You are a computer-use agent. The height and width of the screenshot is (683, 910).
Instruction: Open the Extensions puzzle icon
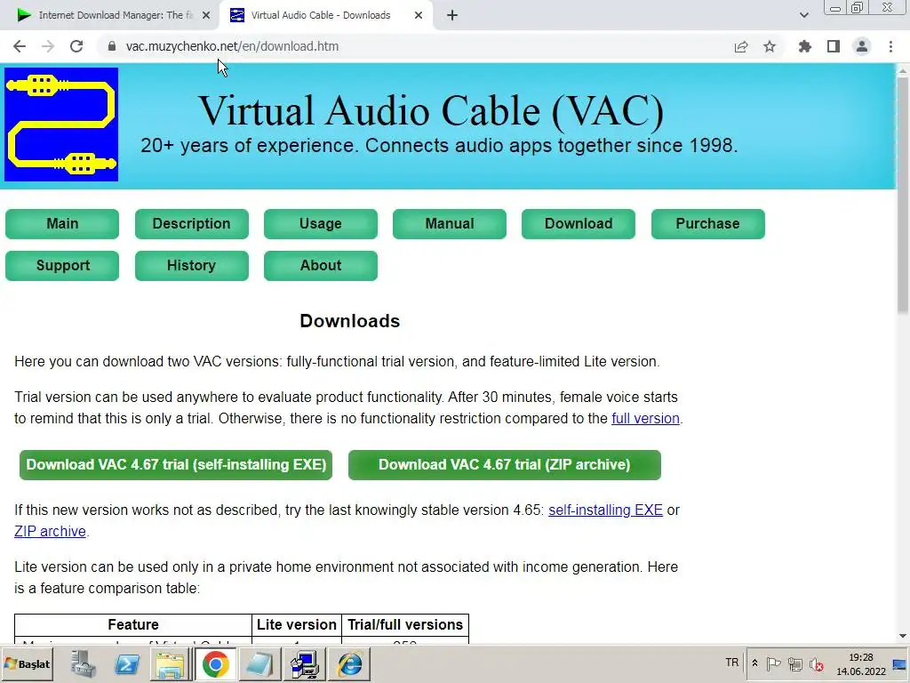pos(805,46)
